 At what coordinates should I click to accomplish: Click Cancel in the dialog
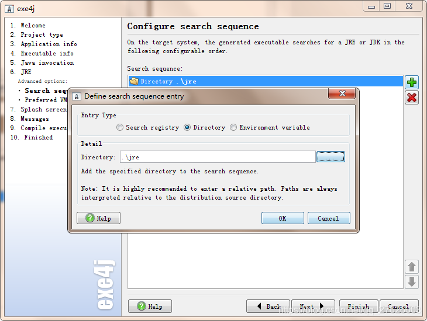pyautogui.click(x=329, y=218)
